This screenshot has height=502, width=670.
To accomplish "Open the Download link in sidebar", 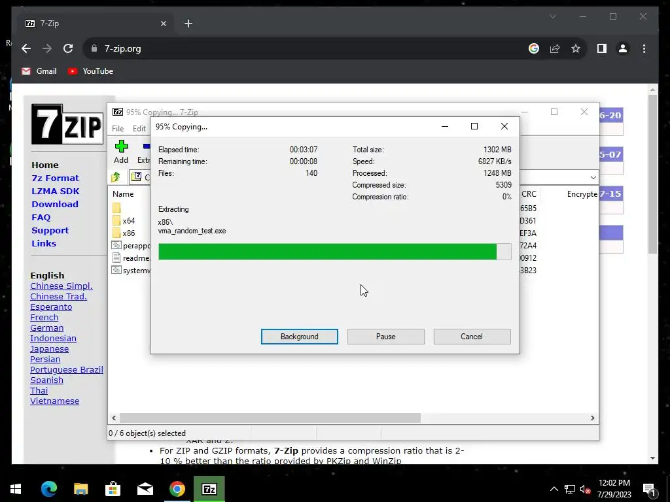I will pos(55,204).
